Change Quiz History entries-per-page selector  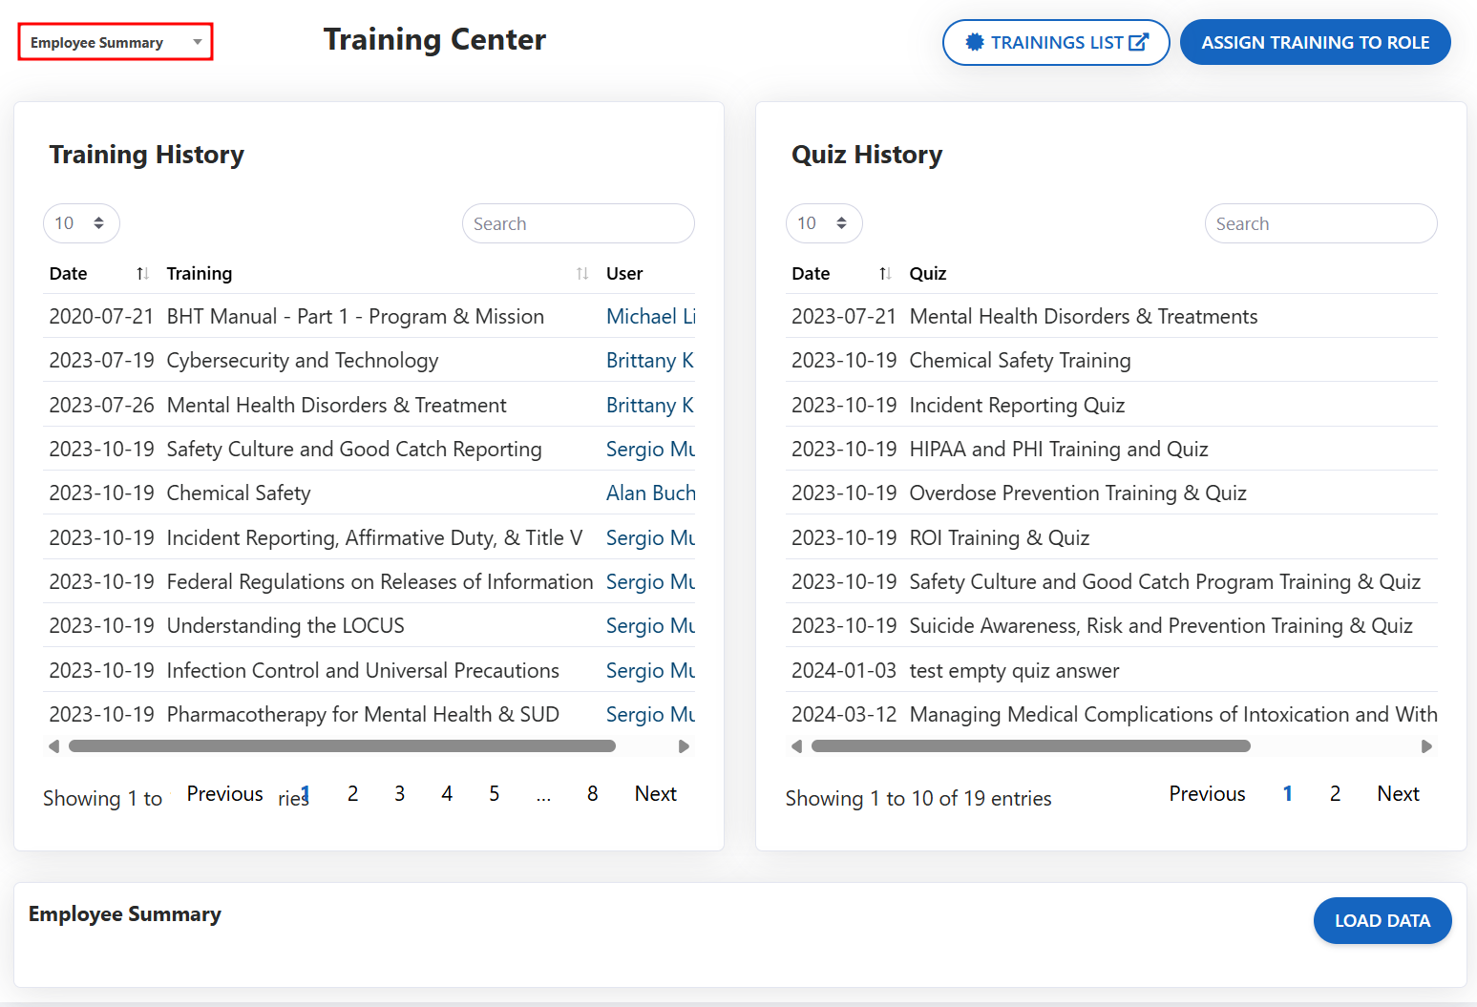[824, 223]
